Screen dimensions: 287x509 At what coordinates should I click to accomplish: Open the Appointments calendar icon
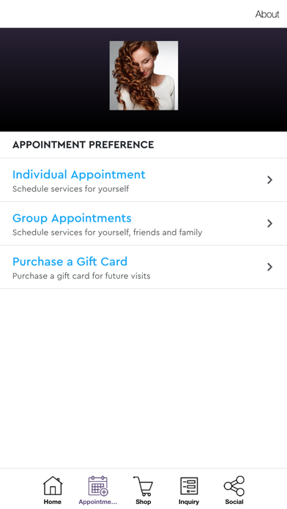coord(98,486)
